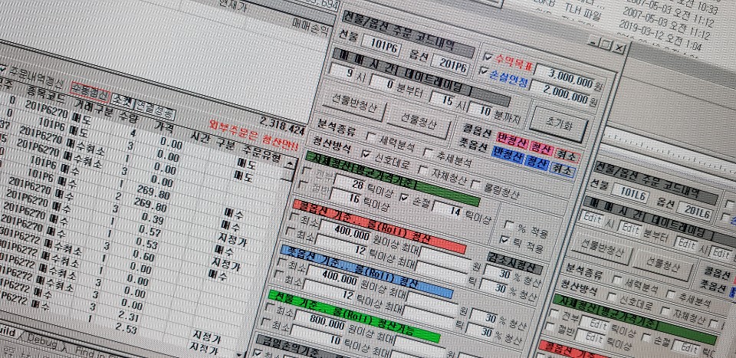Image resolution: width=736 pixels, height=358 pixels.
Task: Click the 손절 14 틱이상 field
Action: (447, 210)
